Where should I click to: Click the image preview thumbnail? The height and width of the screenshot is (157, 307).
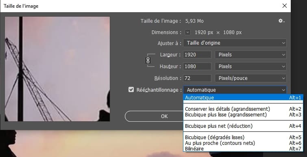point(57,69)
